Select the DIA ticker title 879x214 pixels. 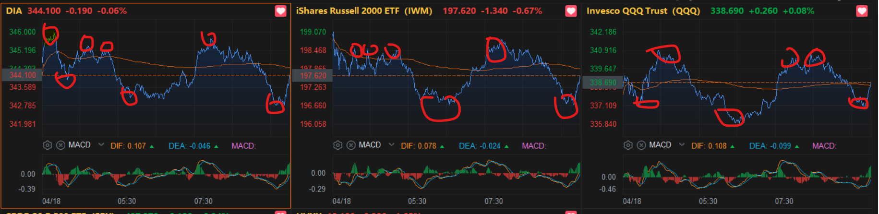point(14,11)
